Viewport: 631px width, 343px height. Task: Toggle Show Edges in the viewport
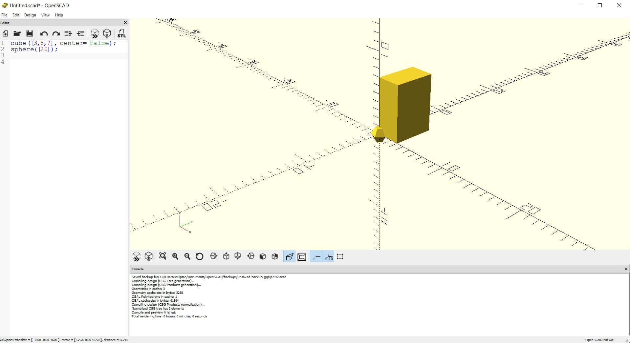pyautogui.click(x=340, y=256)
